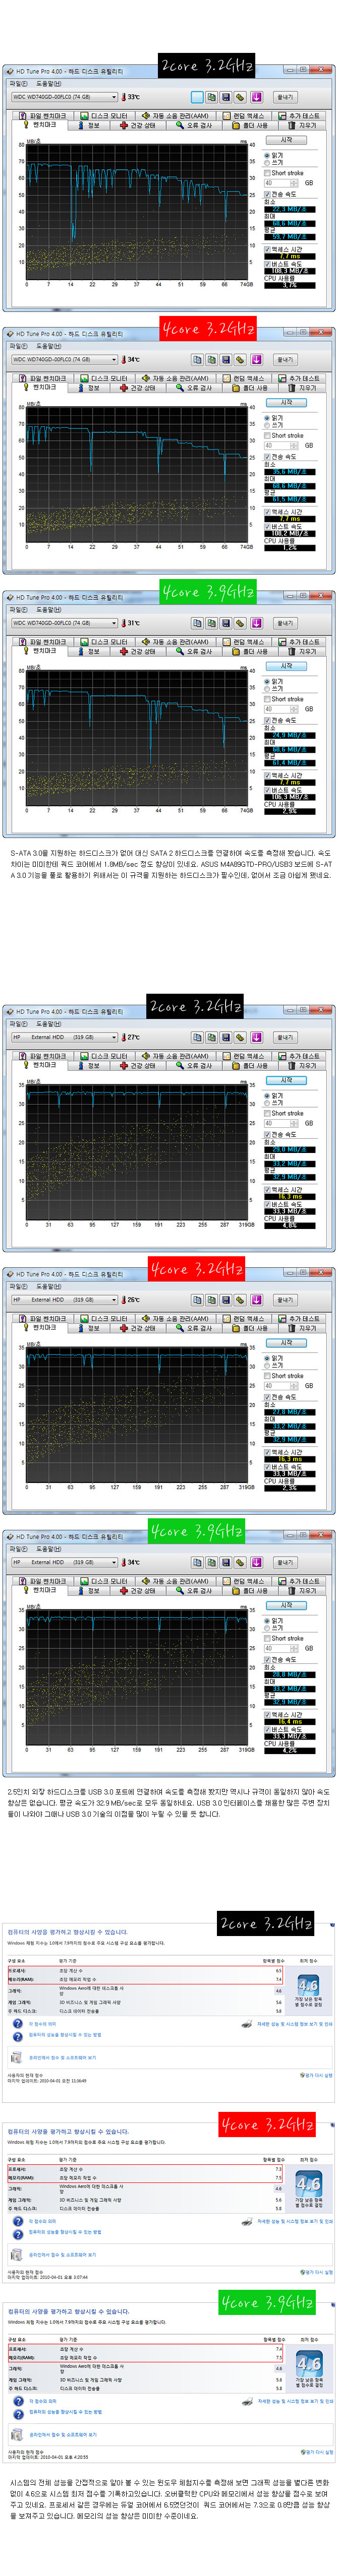Open options icon in WDC 4core 3.2GHz window
338x2576 pixels.
(x=240, y=360)
